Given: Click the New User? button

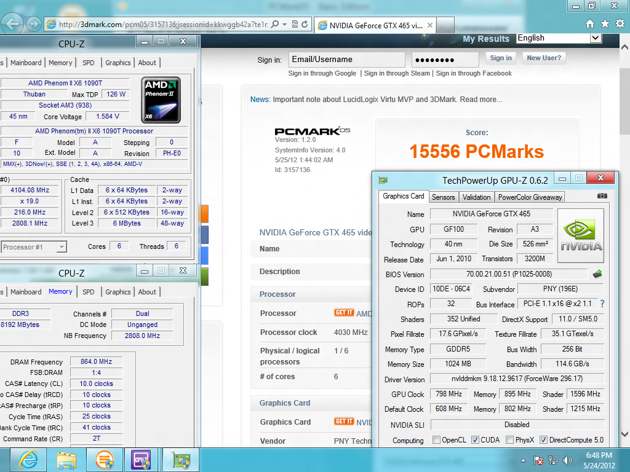Looking at the screenshot, I should pyautogui.click(x=544, y=58).
